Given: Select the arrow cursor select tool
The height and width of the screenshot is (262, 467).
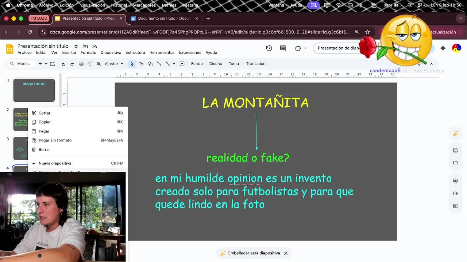Looking at the screenshot, I should [x=132, y=64].
